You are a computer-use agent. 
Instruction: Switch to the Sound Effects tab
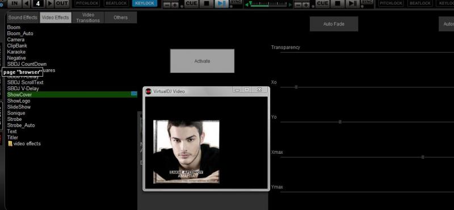[x=23, y=18]
